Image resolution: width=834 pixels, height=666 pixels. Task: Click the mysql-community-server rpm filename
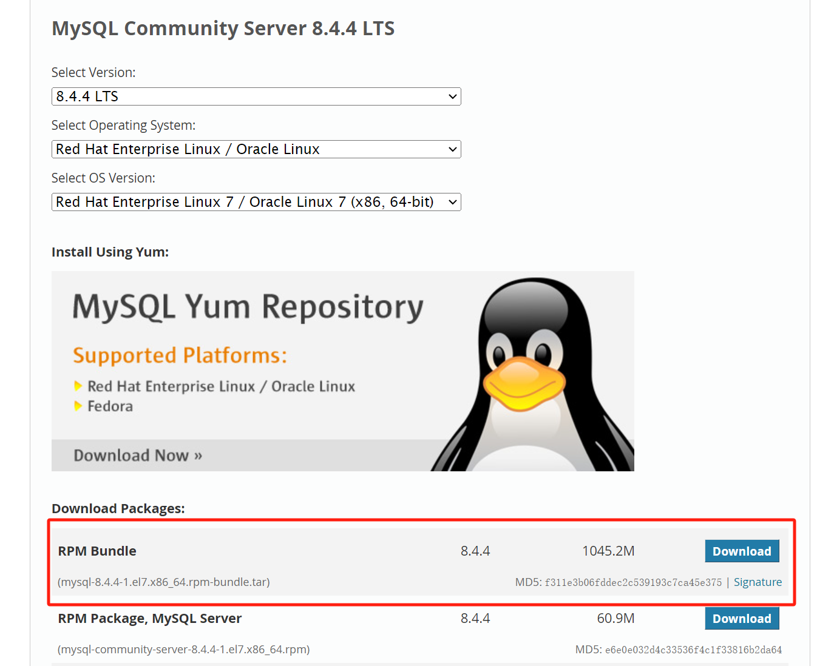point(183,650)
